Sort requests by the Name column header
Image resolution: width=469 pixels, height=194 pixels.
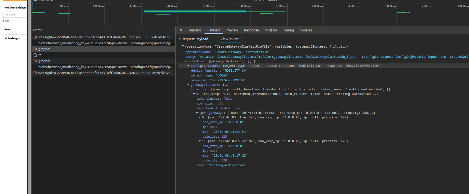tap(38, 30)
